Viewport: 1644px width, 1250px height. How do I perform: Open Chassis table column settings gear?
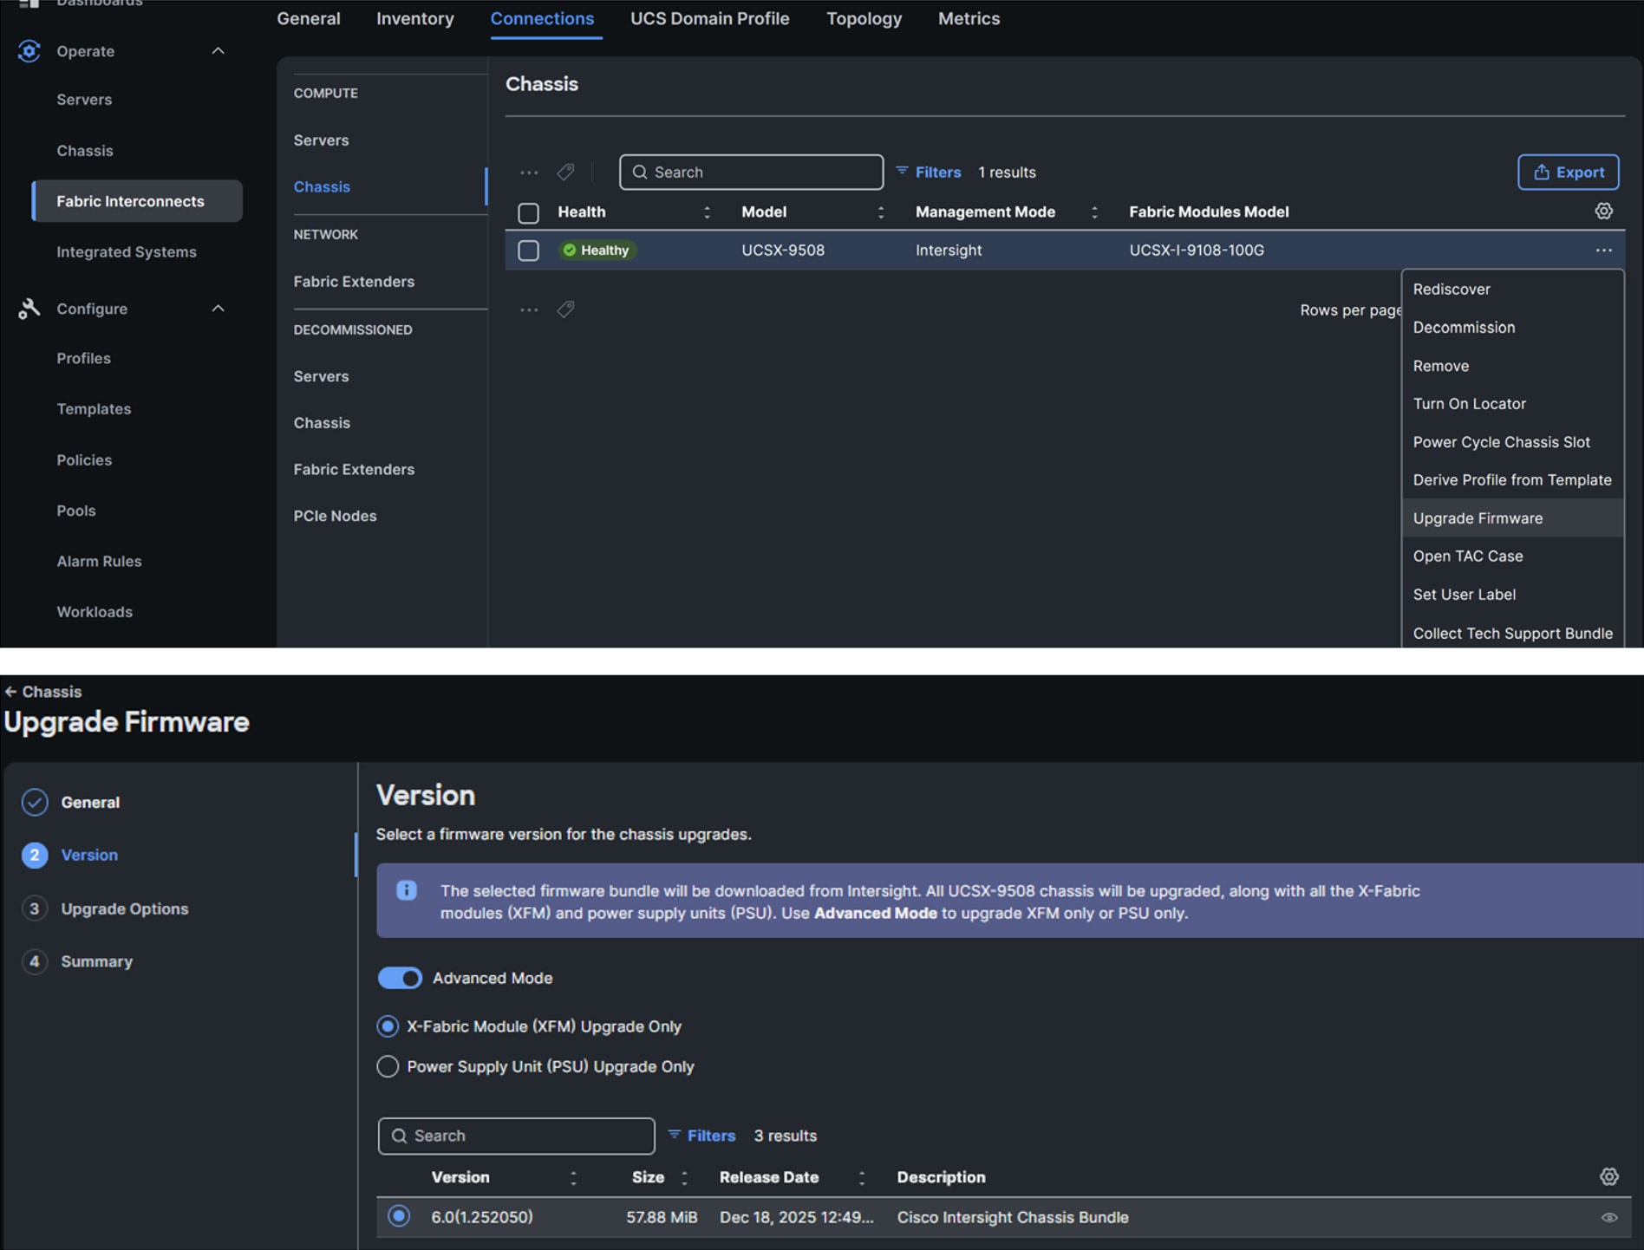[1603, 212]
